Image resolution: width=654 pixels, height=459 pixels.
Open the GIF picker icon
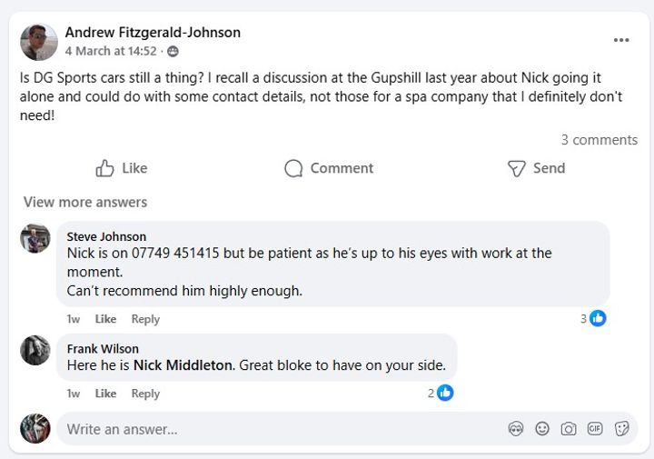[x=595, y=429]
